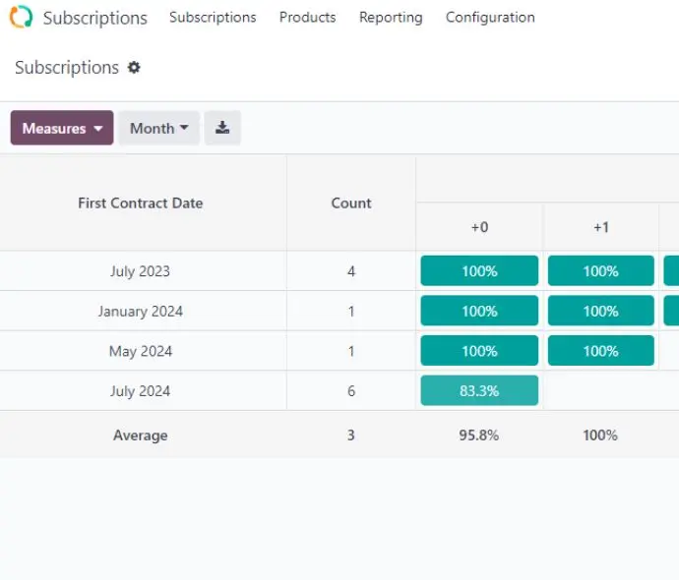Click January 2024 +1 100% cell

click(600, 311)
